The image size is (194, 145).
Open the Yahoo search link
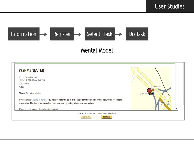click(x=43, y=100)
